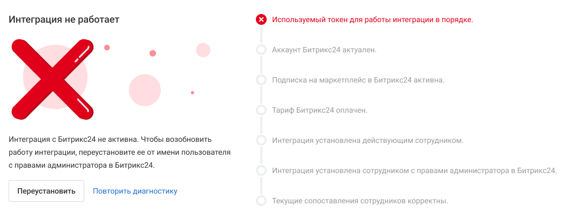The width and height of the screenshot is (583, 220).
Task: Click the description paragraph about reinstalling the integration
Action: 120,152
